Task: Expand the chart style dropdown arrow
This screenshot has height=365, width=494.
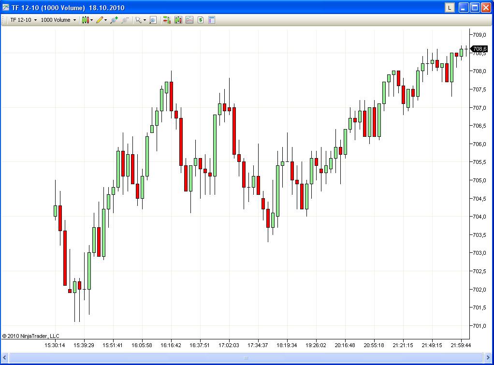Action: pos(92,20)
